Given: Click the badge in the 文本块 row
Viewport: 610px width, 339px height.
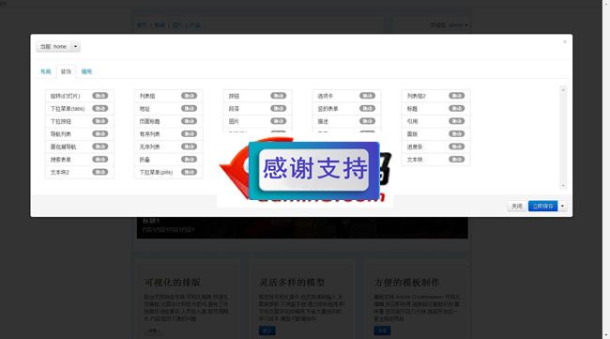Looking at the screenshot, I should point(457,160).
